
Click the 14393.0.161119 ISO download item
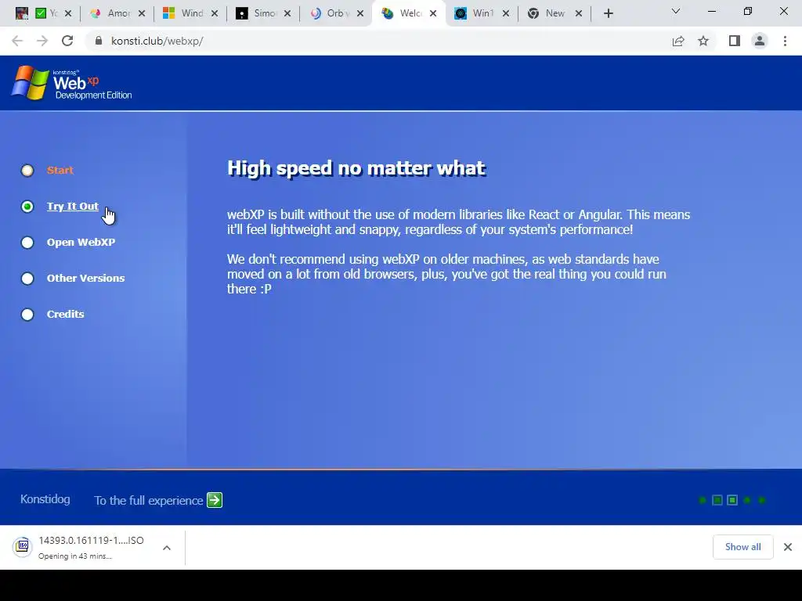(92, 547)
